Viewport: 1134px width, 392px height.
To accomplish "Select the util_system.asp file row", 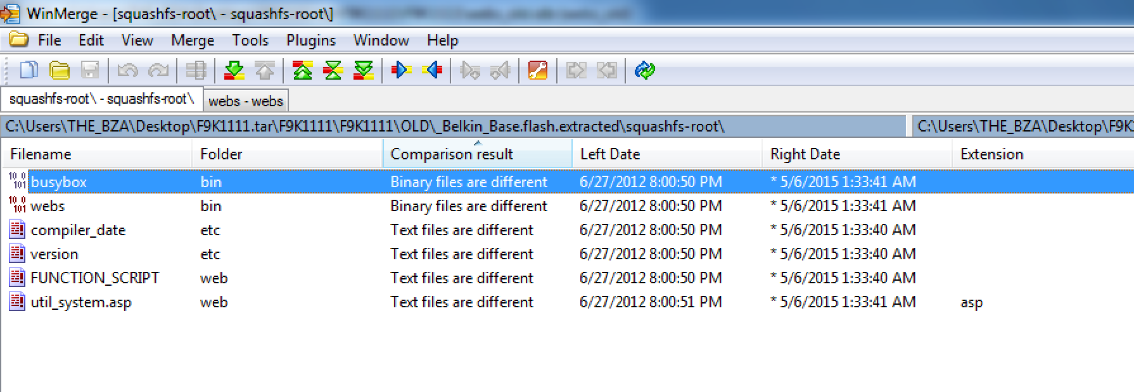I will pos(80,302).
